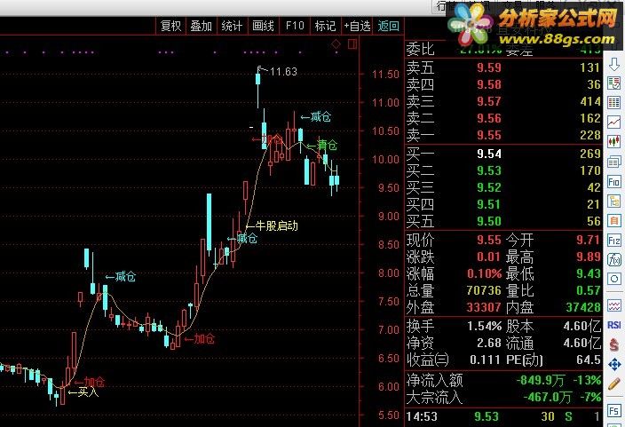Click the 净流入额 value -849.9万
The image size is (625, 427).
tap(541, 380)
